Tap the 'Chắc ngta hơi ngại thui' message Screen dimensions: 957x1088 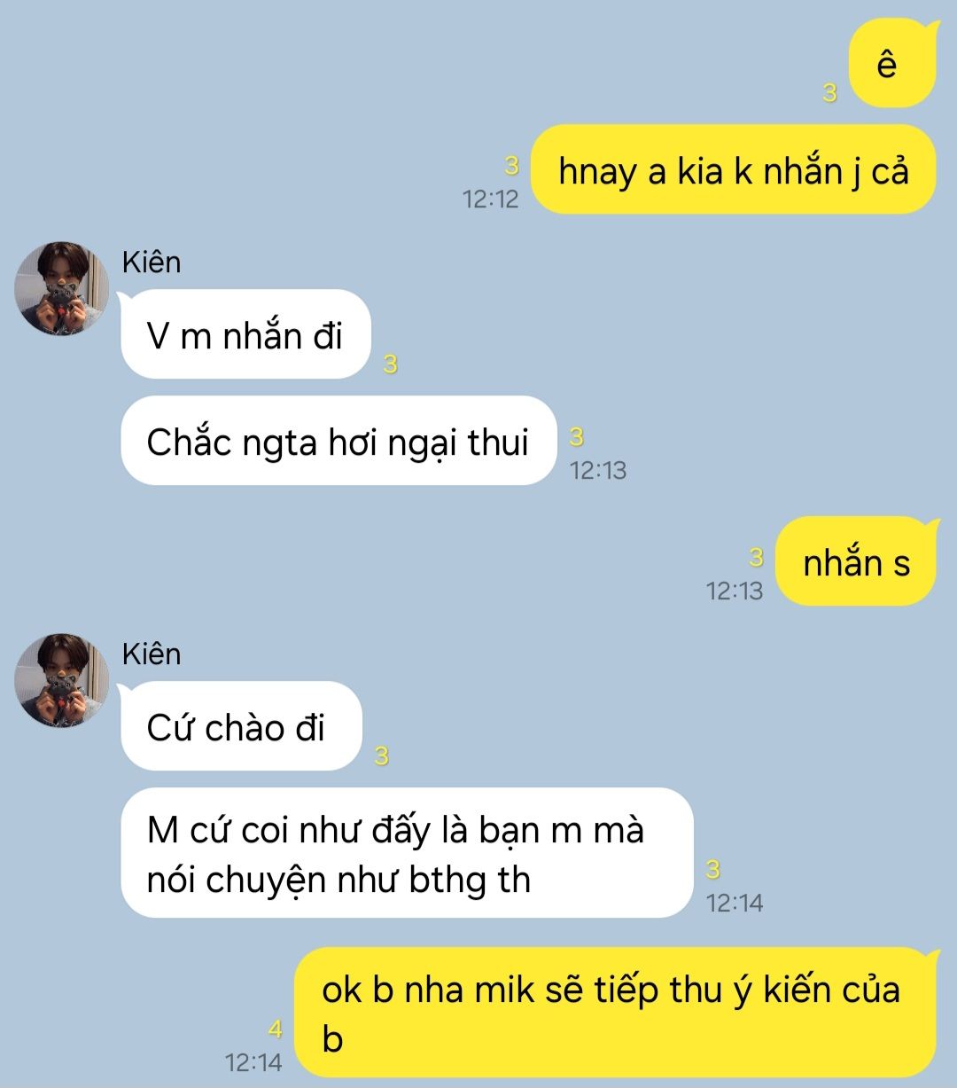pos(338,441)
